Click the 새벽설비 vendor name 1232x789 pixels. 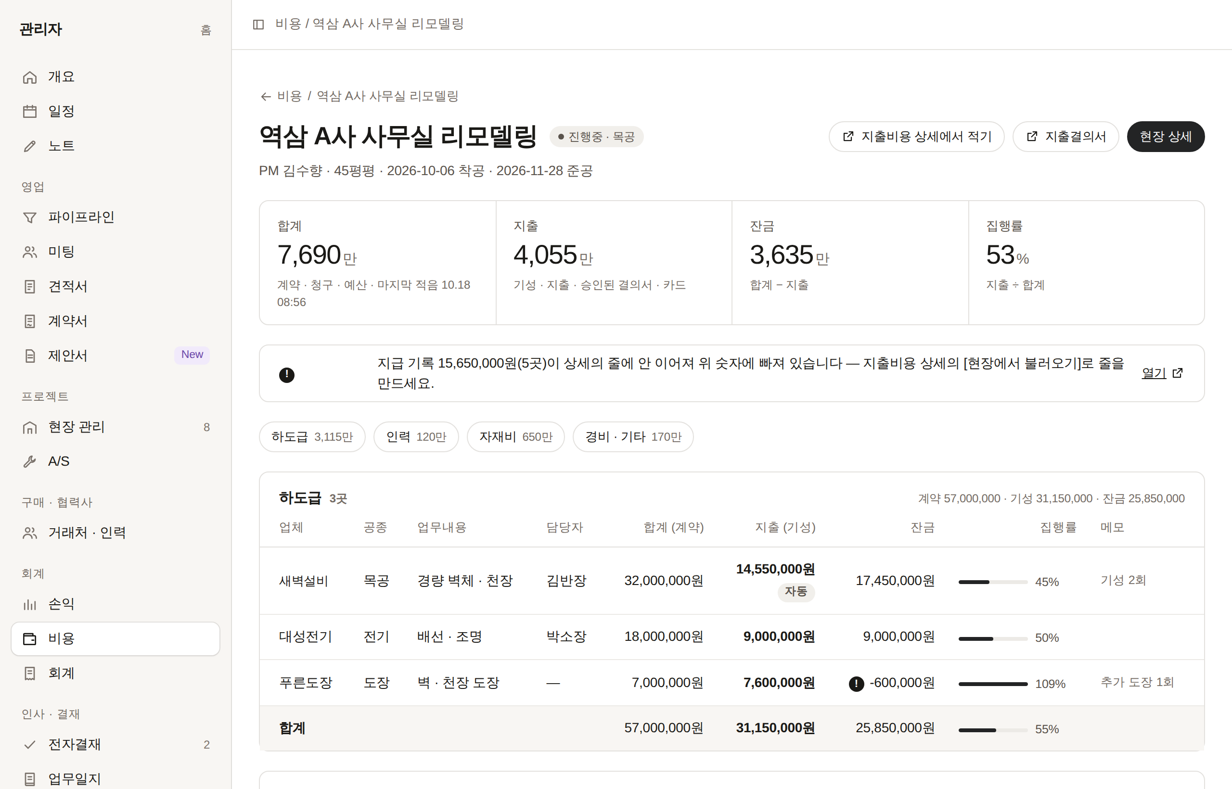[x=303, y=581]
